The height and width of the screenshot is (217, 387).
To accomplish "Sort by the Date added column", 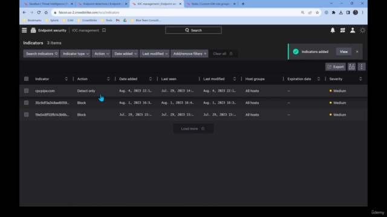I will coord(151,79).
